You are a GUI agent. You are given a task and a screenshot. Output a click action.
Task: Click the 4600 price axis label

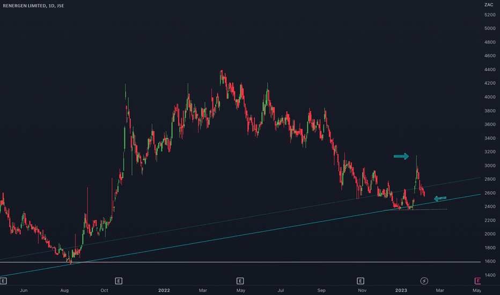(490, 56)
